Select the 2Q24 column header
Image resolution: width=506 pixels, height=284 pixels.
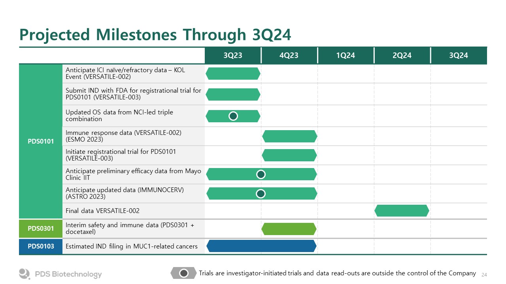pyautogui.click(x=402, y=56)
